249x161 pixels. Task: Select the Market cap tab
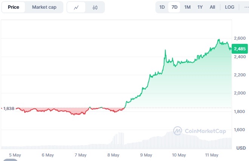(44, 7)
